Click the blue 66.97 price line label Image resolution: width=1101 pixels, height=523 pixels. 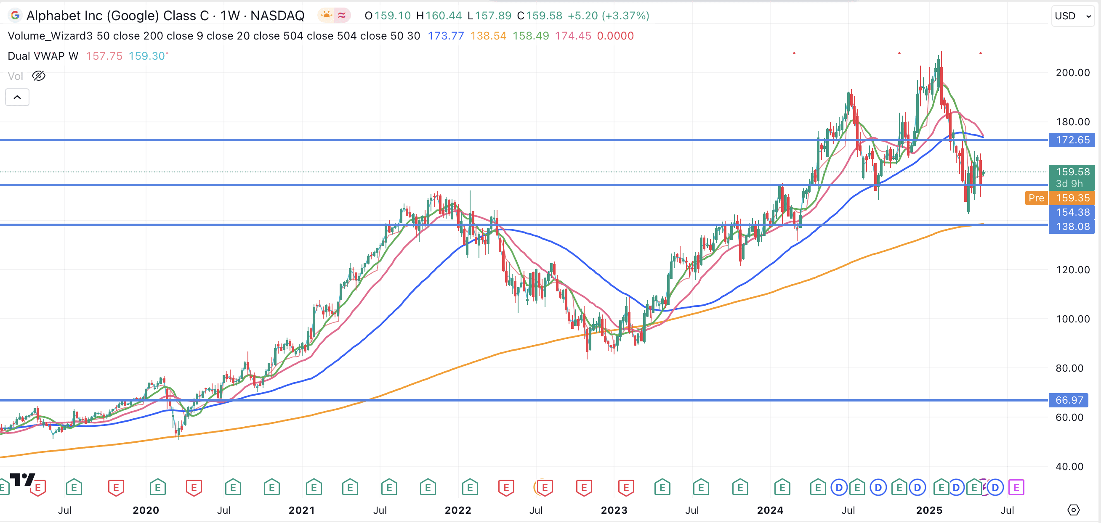pos(1069,400)
